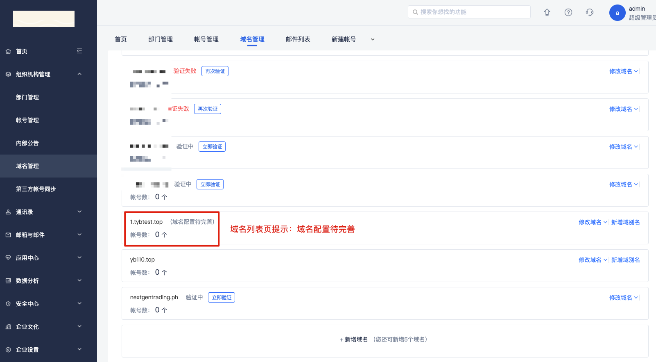Focus the 搜索你想找的功能 search box
The height and width of the screenshot is (362, 656).
point(471,12)
